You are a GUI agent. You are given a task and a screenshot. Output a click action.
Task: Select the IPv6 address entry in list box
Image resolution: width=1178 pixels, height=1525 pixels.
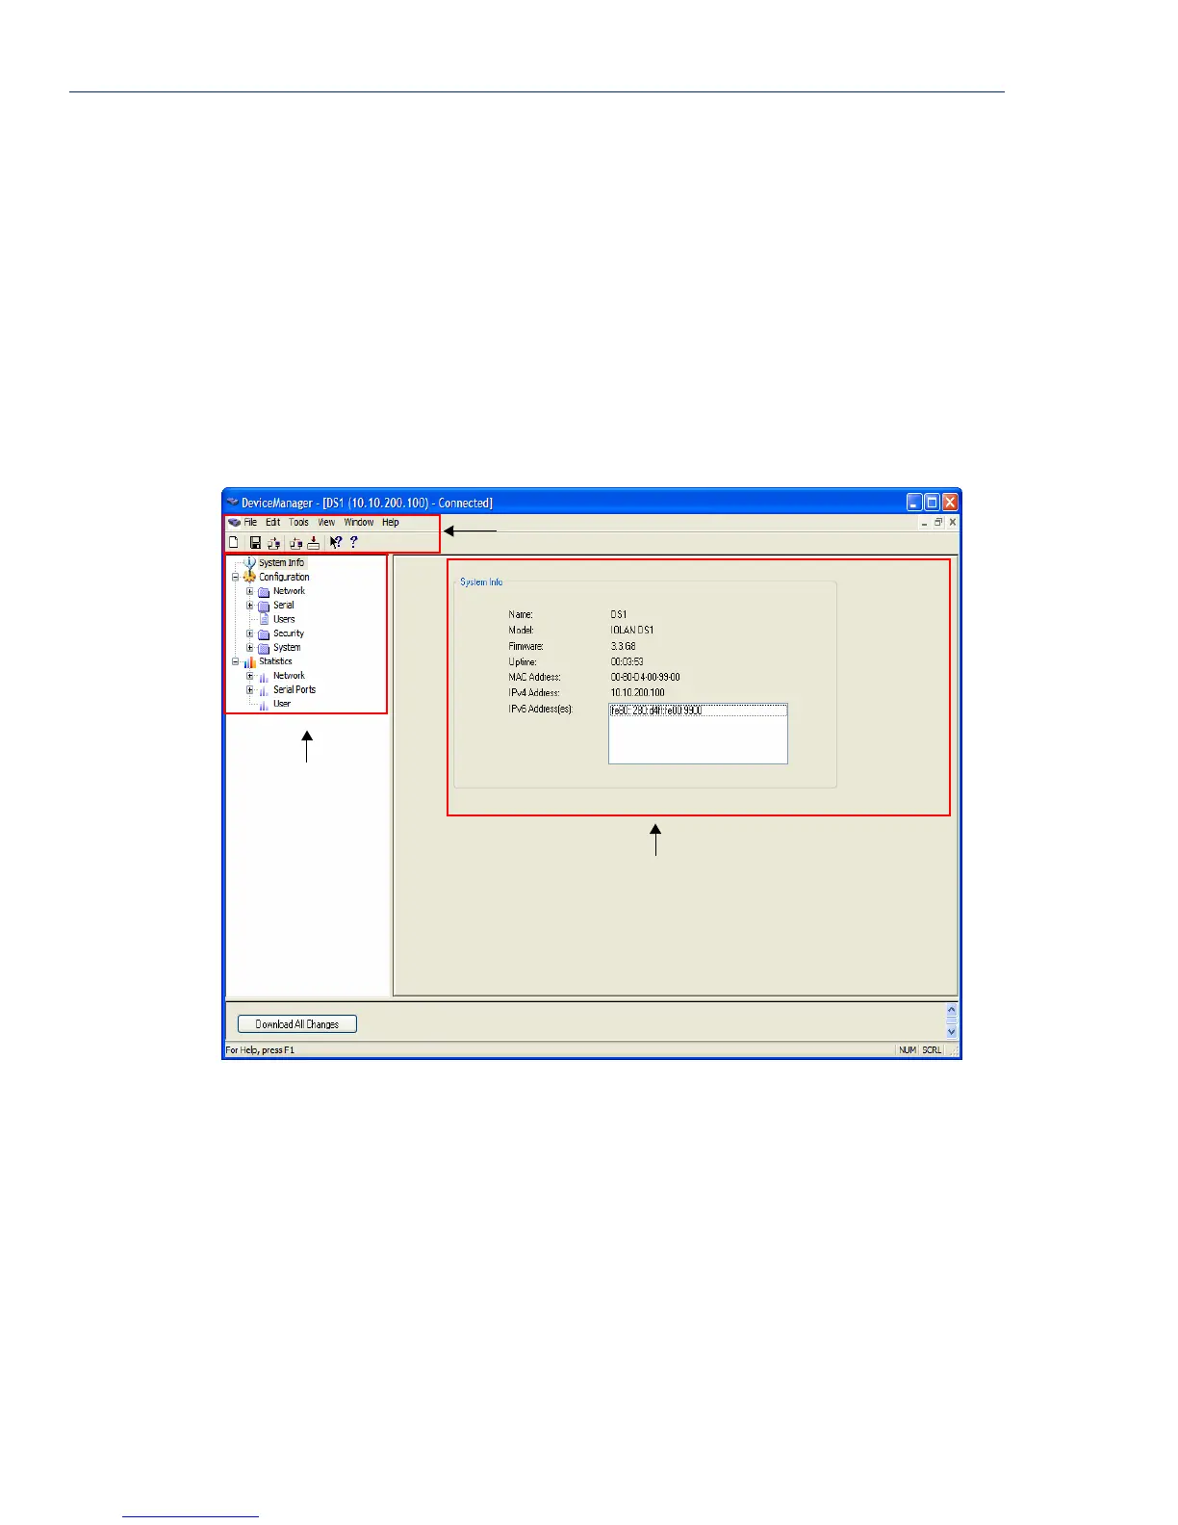[698, 711]
